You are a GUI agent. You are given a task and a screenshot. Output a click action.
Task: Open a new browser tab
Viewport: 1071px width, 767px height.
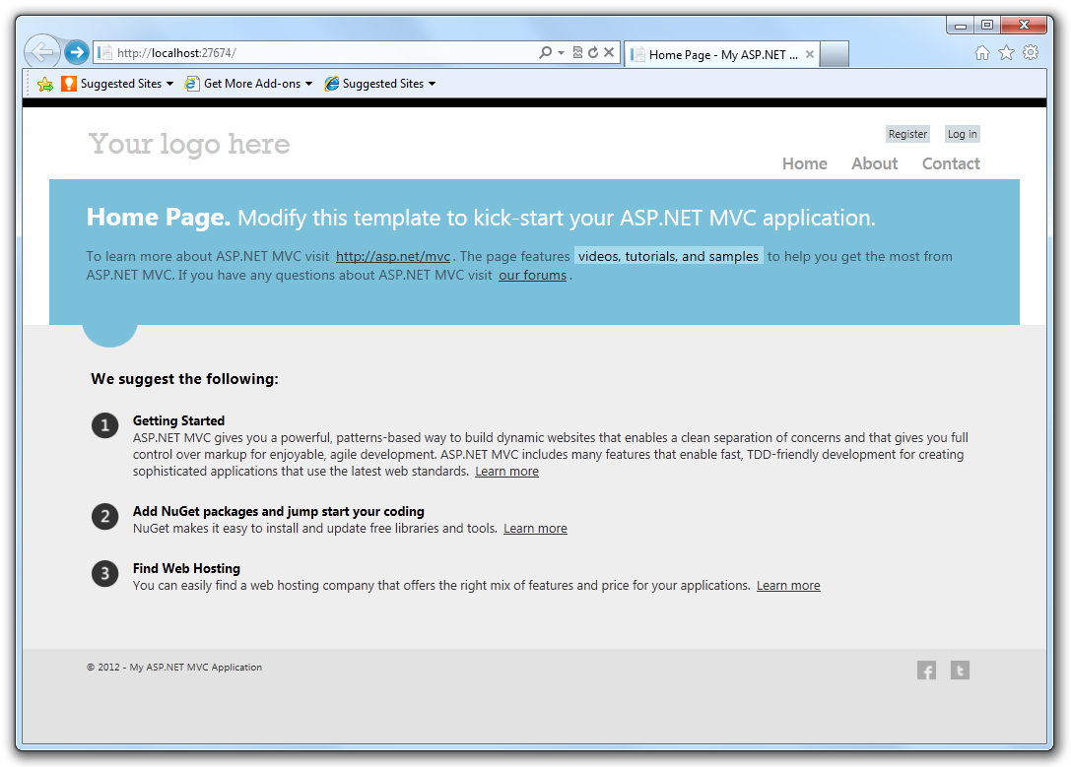(x=833, y=54)
